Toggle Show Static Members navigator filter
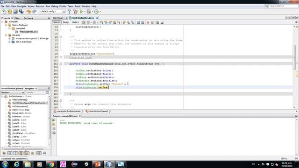The height and width of the screenshot is (168, 299). pos(15,153)
